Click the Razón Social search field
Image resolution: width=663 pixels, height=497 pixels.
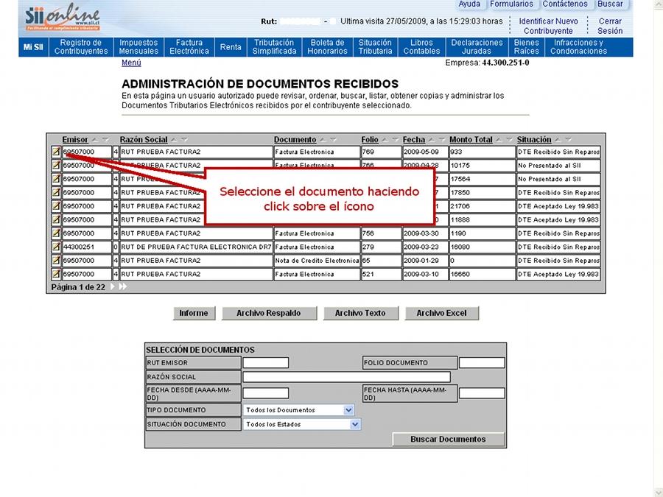(x=347, y=376)
